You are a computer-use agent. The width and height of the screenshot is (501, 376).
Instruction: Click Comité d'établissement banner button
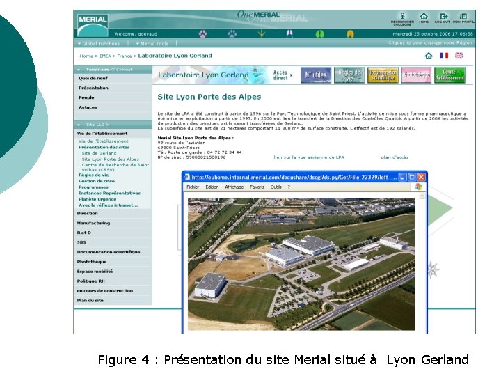point(450,75)
